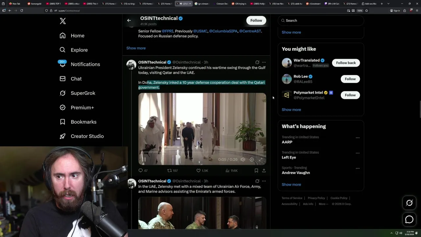The height and width of the screenshot is (237, 421).
Task: Open more options for Left Eye trend
Action: pos(358,153)
